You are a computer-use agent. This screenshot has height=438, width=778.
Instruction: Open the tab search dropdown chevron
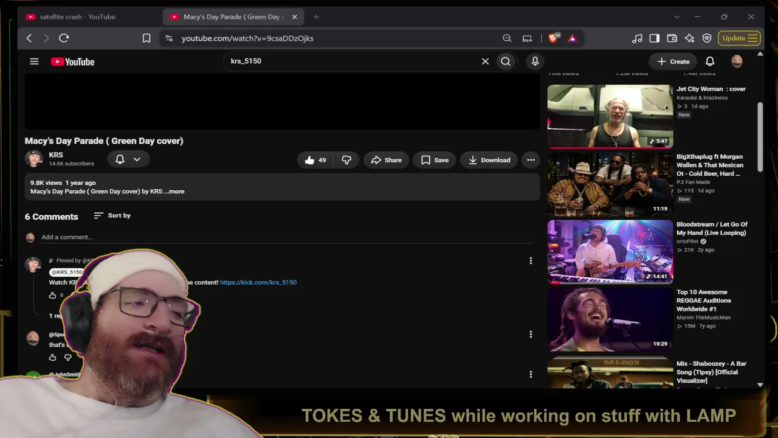[676, 16]
